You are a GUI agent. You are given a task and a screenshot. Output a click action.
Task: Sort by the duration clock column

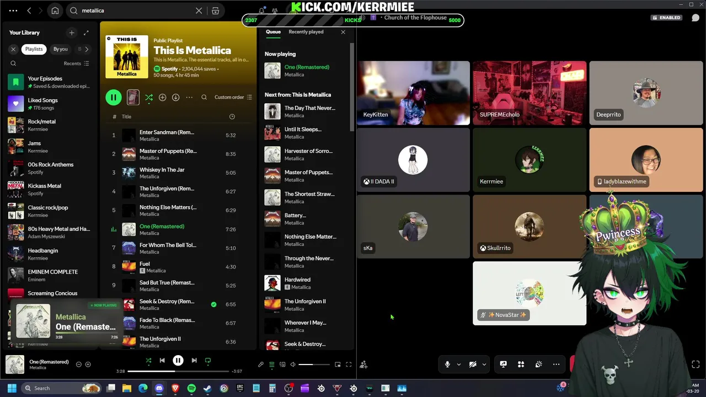(232, 117)
